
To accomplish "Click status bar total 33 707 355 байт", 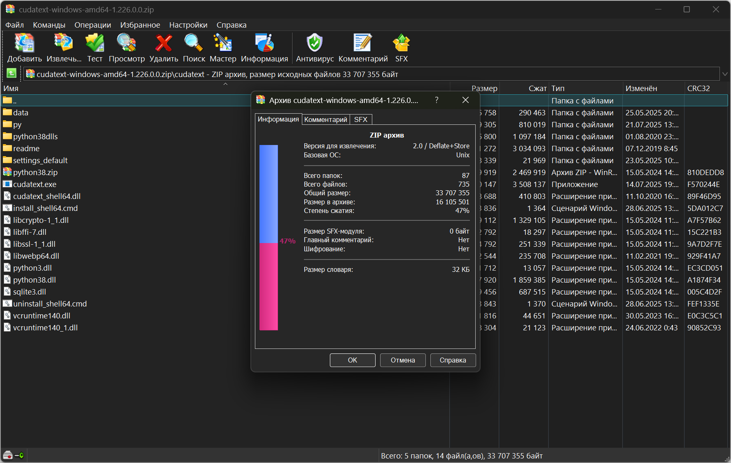I will point(515,456).
